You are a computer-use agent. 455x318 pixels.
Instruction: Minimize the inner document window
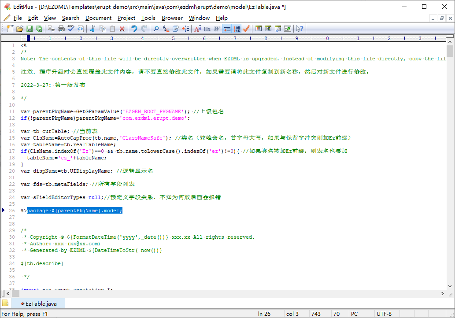pos(433,18)
